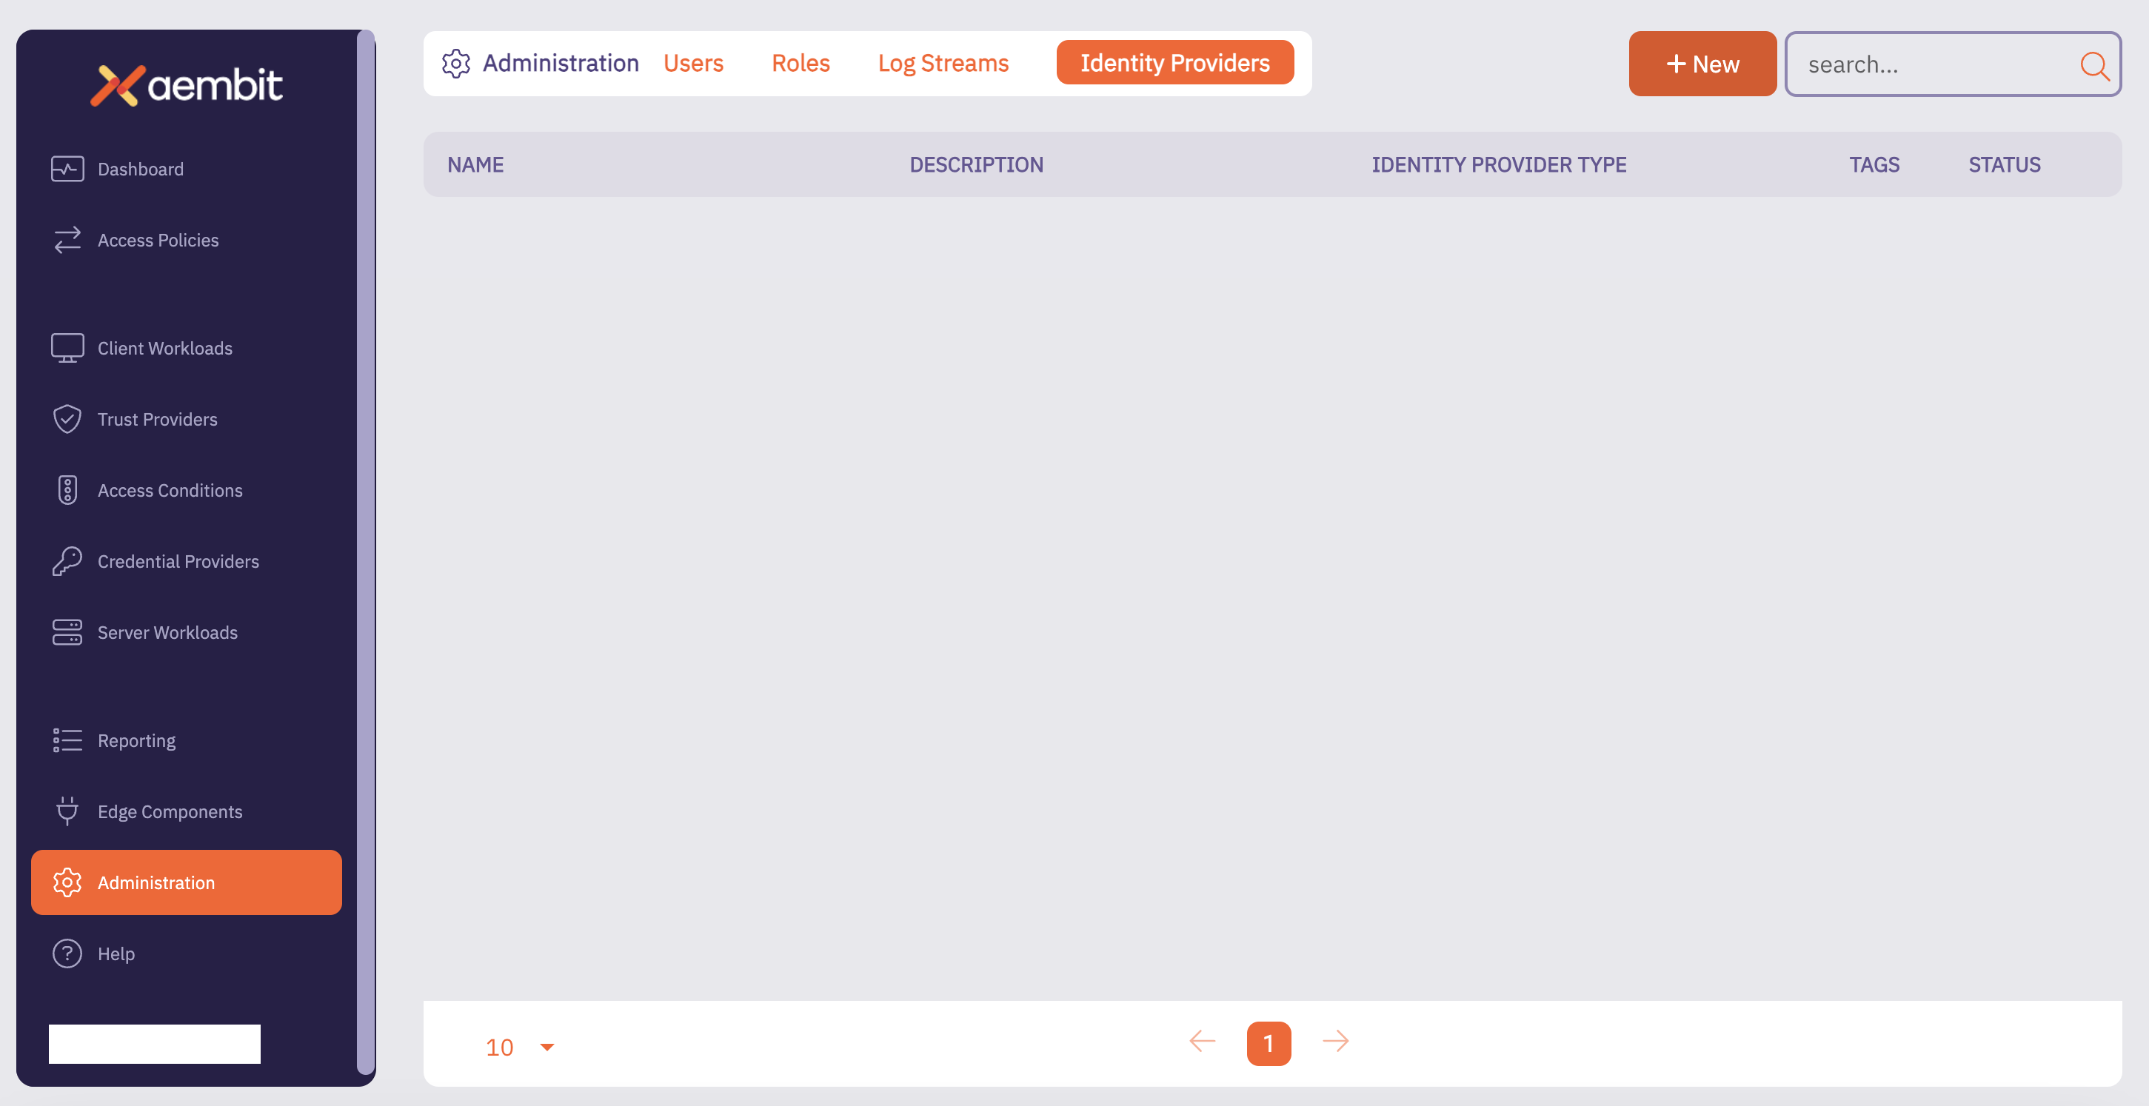Click the Help question mark icon
The height and width of the screenshot is (1106, 2149).
[67, 953]
